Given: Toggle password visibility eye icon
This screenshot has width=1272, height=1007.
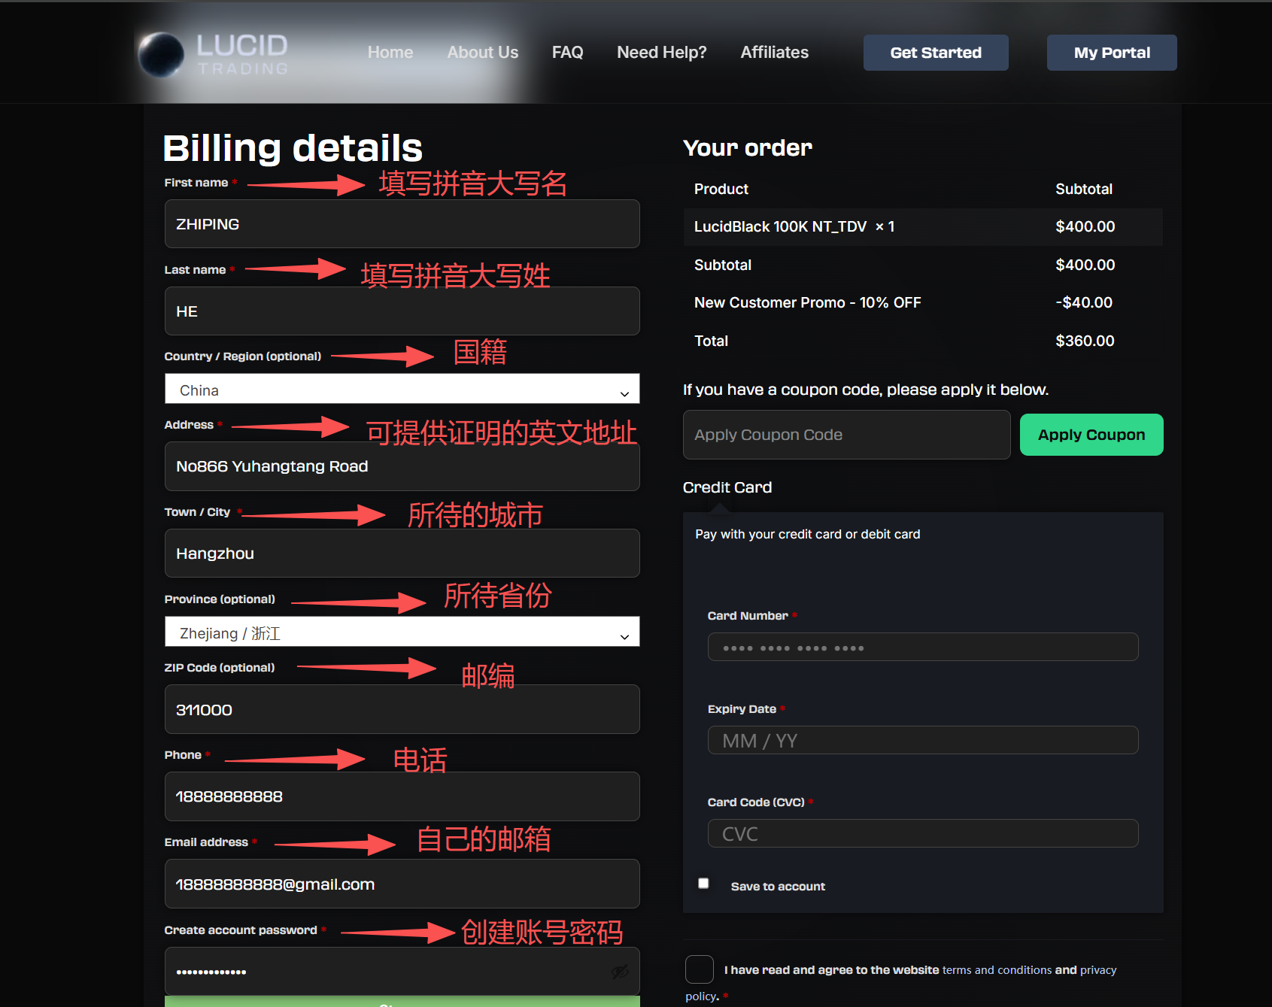Looking at the screenshot, I should pos(620,972).
